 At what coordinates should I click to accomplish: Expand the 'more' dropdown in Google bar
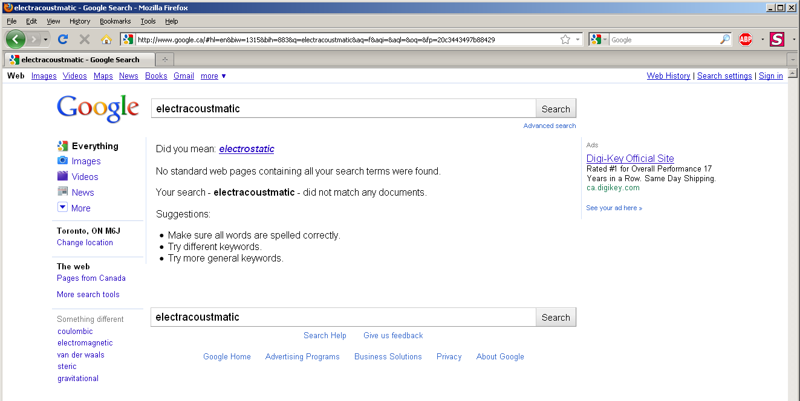coord(213,76)
